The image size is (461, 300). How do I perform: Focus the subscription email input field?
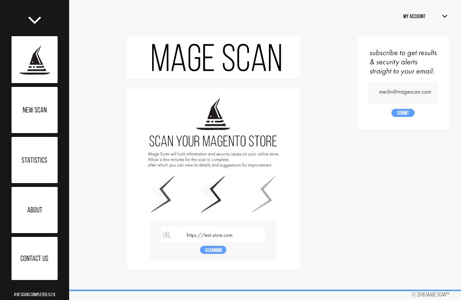pos(403,92)
